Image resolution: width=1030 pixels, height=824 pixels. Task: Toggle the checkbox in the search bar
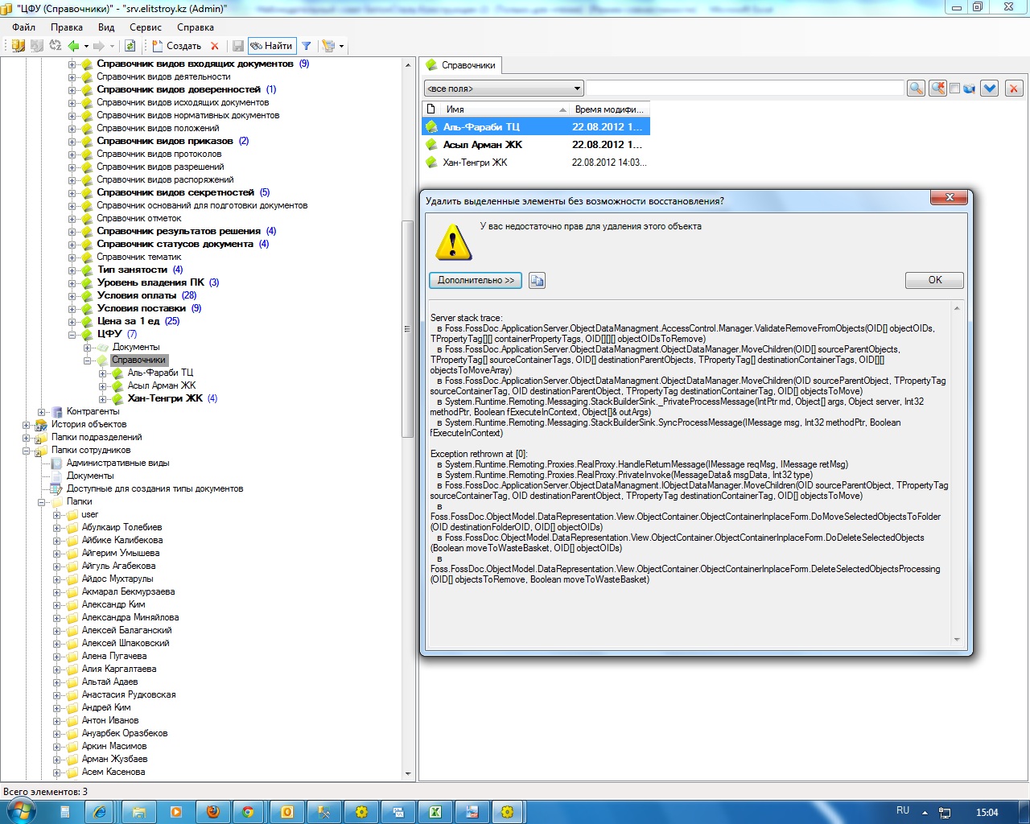tap(954, 89)
